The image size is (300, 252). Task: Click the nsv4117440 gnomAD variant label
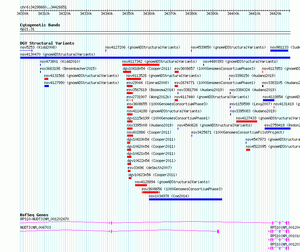pyautogui.click(x=212, y=97)
